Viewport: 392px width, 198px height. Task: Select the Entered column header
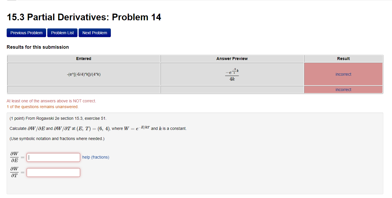[84, 58]
